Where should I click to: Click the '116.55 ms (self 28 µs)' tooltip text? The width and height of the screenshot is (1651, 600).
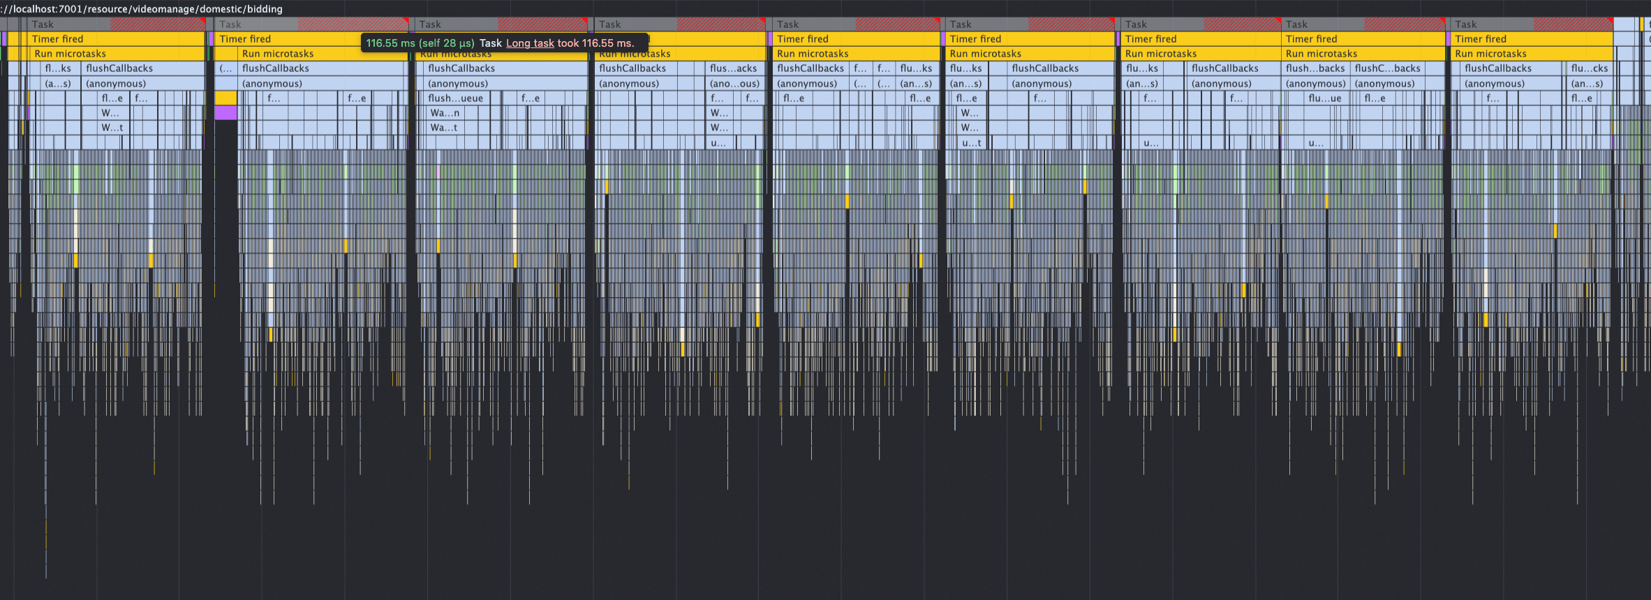(420, 43)
